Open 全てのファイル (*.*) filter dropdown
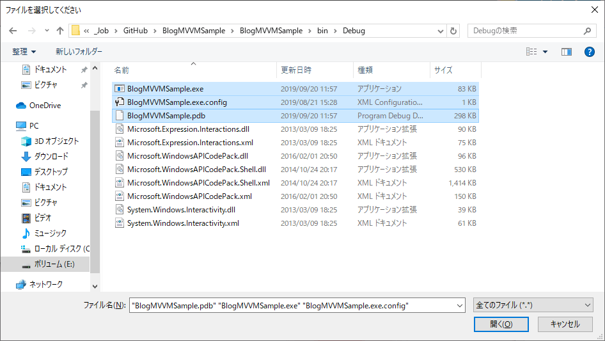This screenshot has height=341, width=605. coord(533,305)
